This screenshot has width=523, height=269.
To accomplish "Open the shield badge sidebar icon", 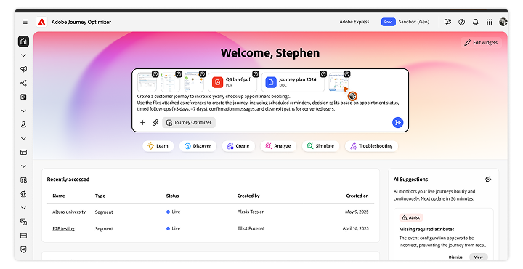I will click(x=23, y=249).
